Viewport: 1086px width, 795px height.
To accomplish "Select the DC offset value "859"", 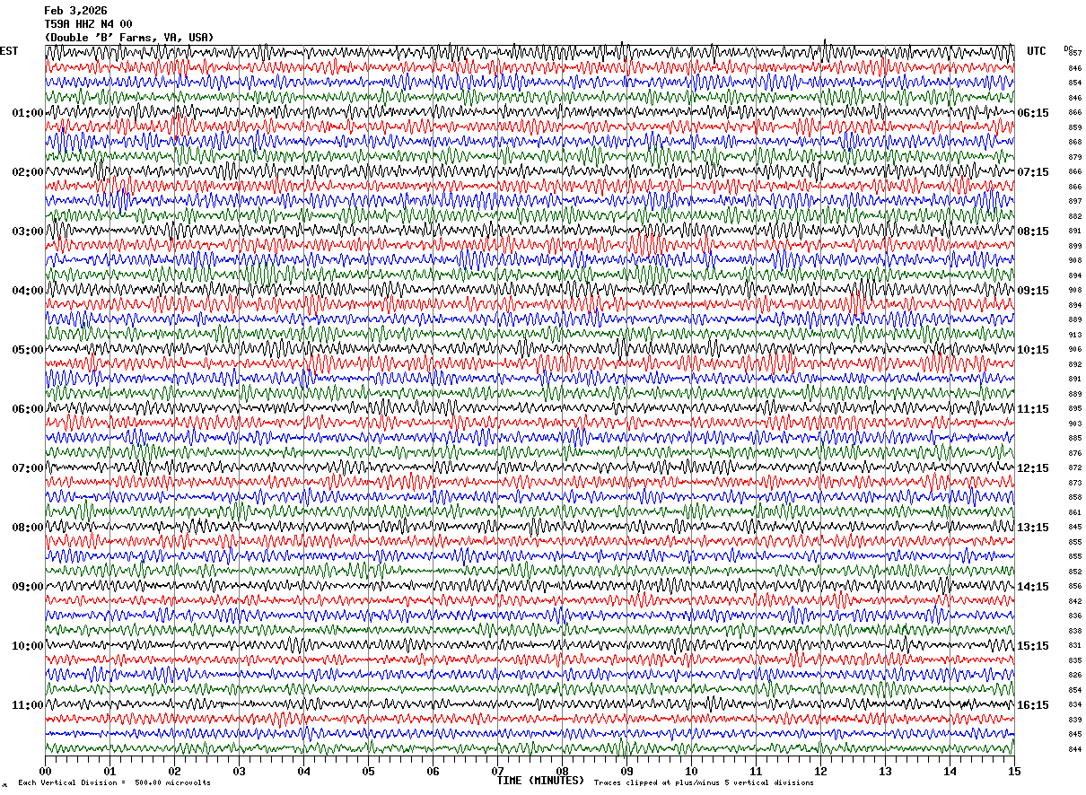I will pyautogui.click(x=1075, y=127).
